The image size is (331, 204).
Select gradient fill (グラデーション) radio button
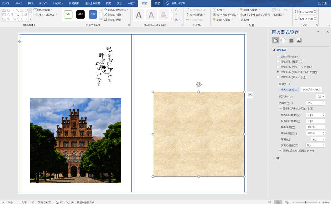click(x=278, y=67)
